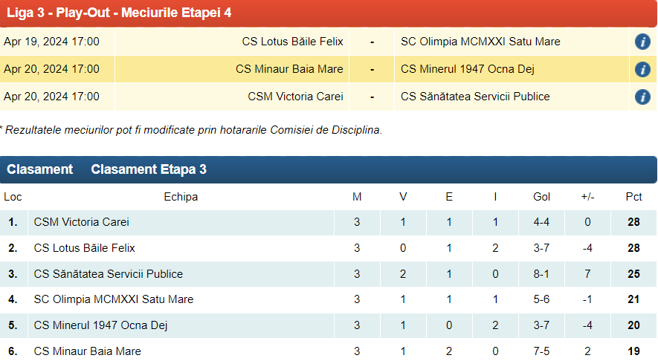Viewport: 658px width, 361px height.
Task: Open info icon for Lotus Băile Felix match
Action: 642,42
